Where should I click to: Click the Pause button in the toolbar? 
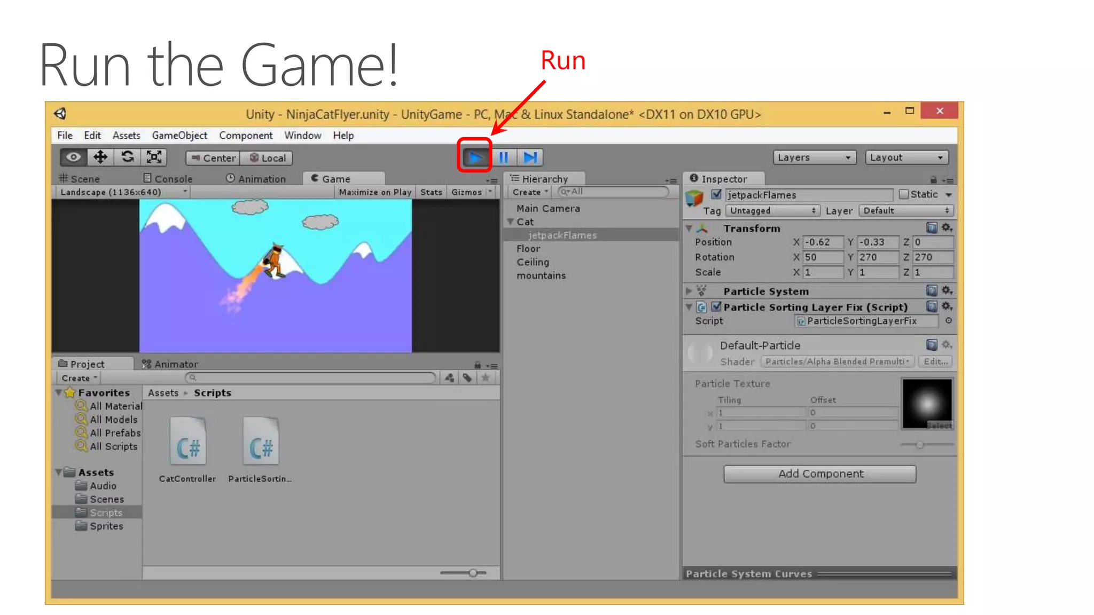pos(503,157)
